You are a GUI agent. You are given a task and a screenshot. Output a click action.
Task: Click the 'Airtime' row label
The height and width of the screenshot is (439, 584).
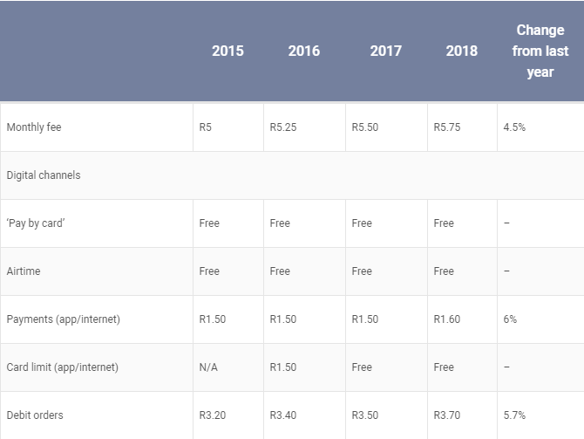point(24,271)
